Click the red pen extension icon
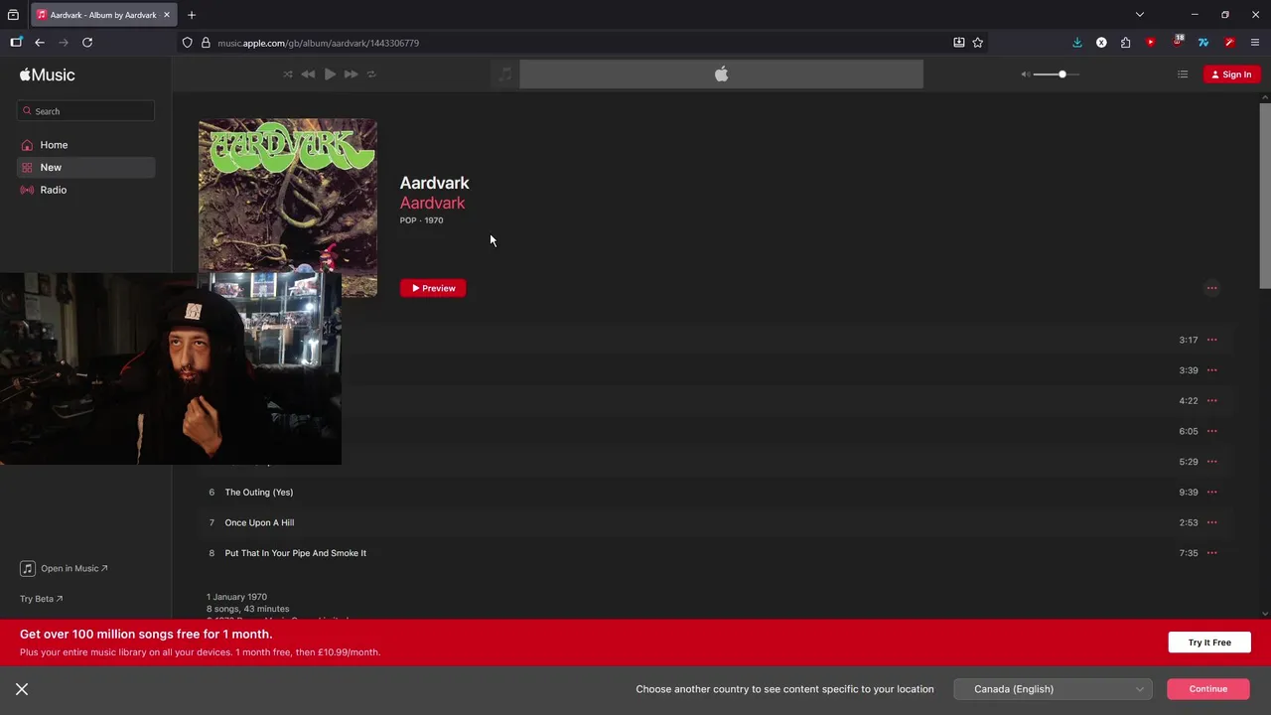Screen dimensions: 1271x715 1229,43
